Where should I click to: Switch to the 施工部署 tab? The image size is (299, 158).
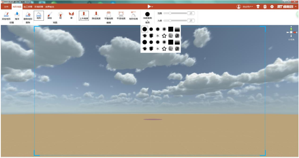tap(28, 7)
